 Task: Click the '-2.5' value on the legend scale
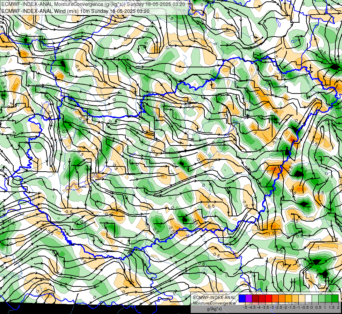[278, 307]
